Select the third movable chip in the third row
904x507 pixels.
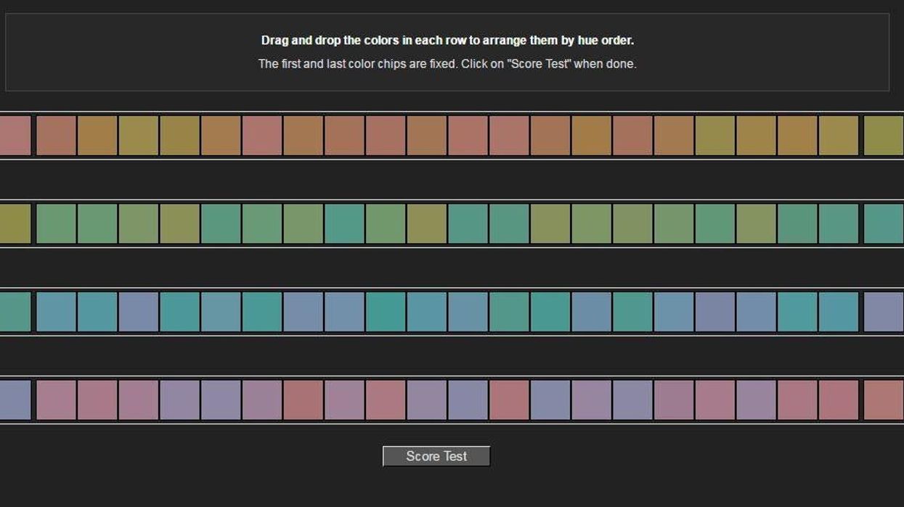point(139,312)
